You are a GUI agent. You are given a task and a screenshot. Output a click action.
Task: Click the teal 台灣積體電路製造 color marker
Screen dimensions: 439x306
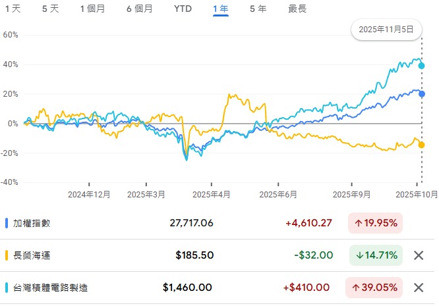[7, 288]
